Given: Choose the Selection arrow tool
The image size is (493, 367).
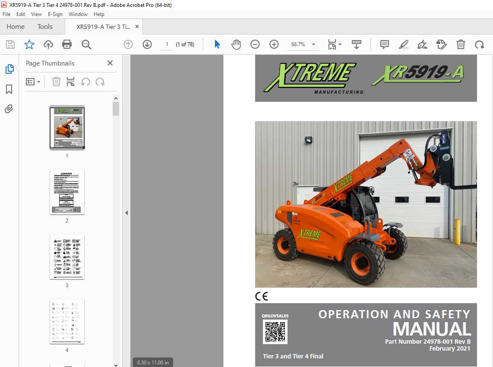Looking at the screenshot, I should pos(217,44).
